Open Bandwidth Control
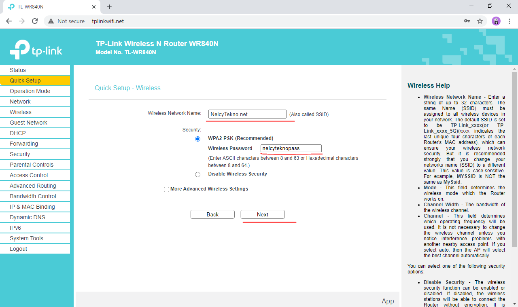 pos(35,196)
